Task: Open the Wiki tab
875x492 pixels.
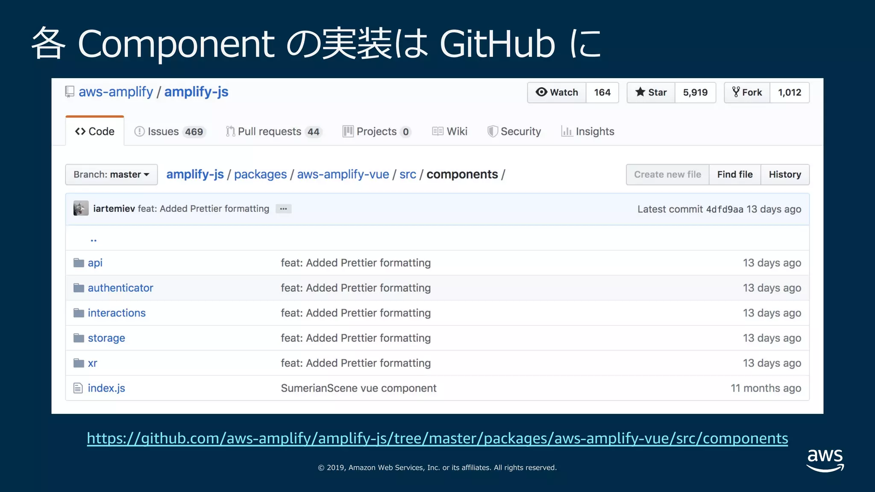Action: pyautogui.click(x=449, y=132)
